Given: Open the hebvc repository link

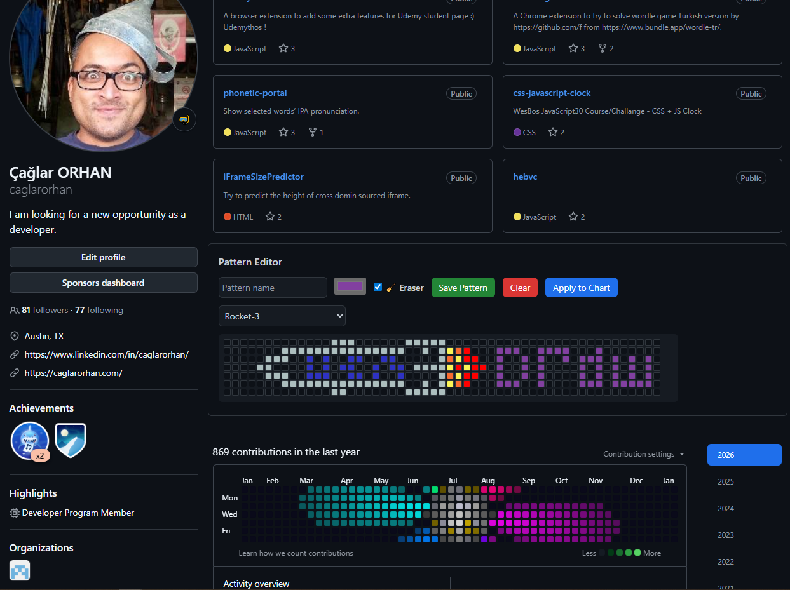Looking at the screenshot, I should point(525,177).
